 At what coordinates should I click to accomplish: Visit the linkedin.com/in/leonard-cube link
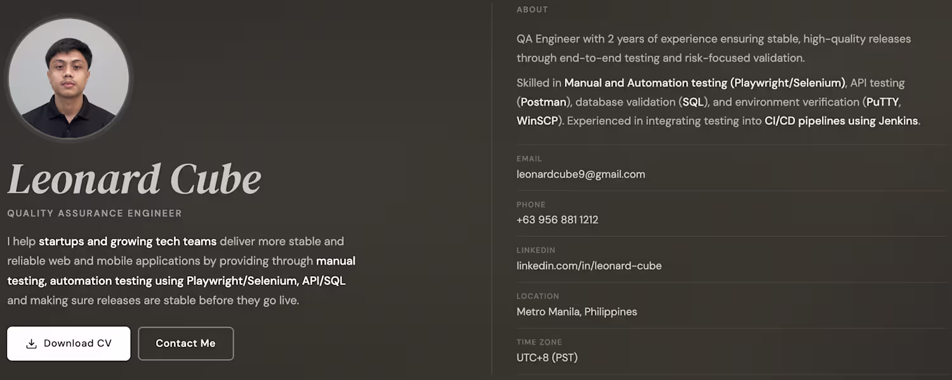pyautogui.click(x=589, y=266)
